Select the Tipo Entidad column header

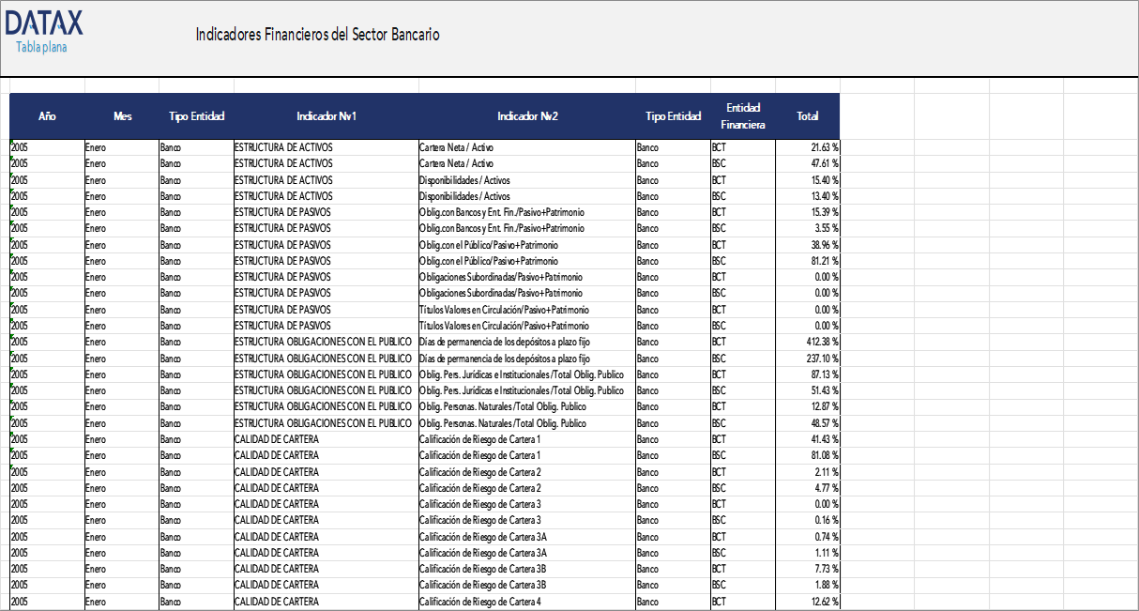194,116
